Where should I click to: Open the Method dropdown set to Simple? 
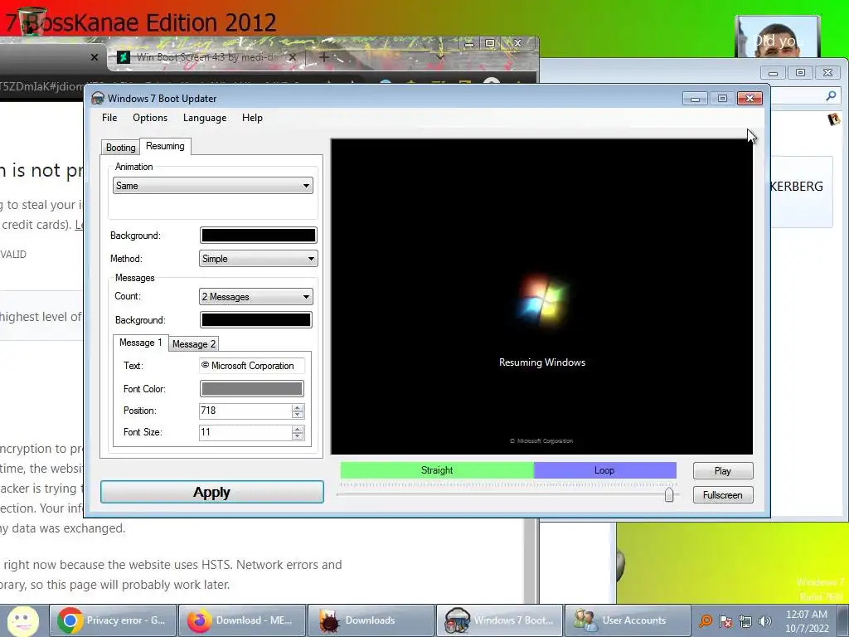[x=259, y=259]
